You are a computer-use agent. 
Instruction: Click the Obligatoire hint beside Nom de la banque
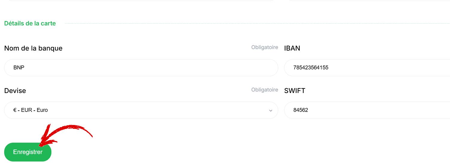(265, 47)
